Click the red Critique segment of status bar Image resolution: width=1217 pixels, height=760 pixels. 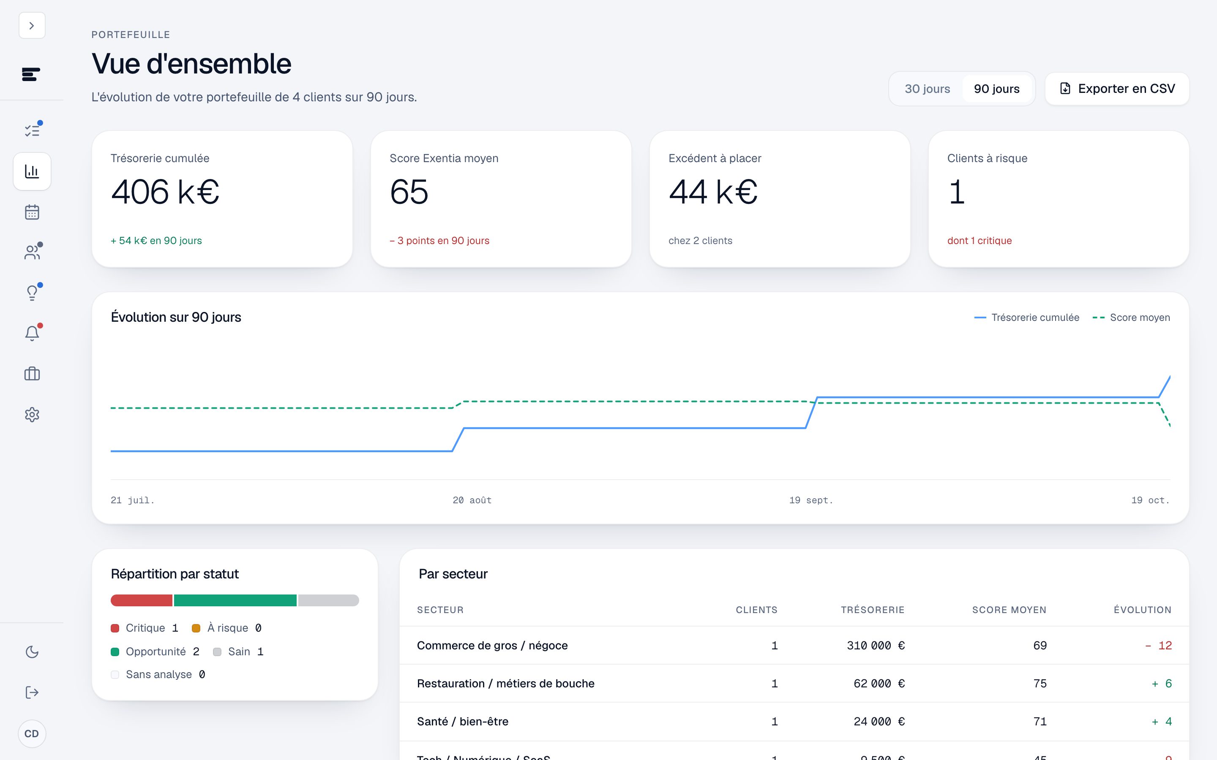(141, 600)
